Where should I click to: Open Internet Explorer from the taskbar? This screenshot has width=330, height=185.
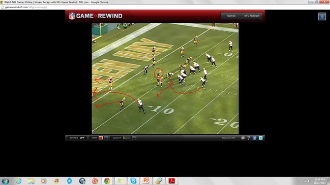click(x=18, y=181)
